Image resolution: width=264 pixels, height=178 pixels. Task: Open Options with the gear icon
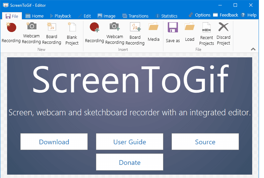[200, 15]
